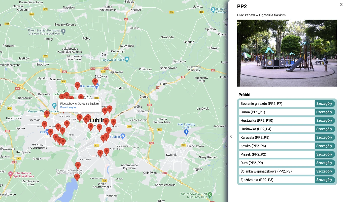Click the Muzeum Wsi Lubelskiej museum icon

point(54,105)
